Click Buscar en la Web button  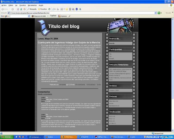pos(39,16)
